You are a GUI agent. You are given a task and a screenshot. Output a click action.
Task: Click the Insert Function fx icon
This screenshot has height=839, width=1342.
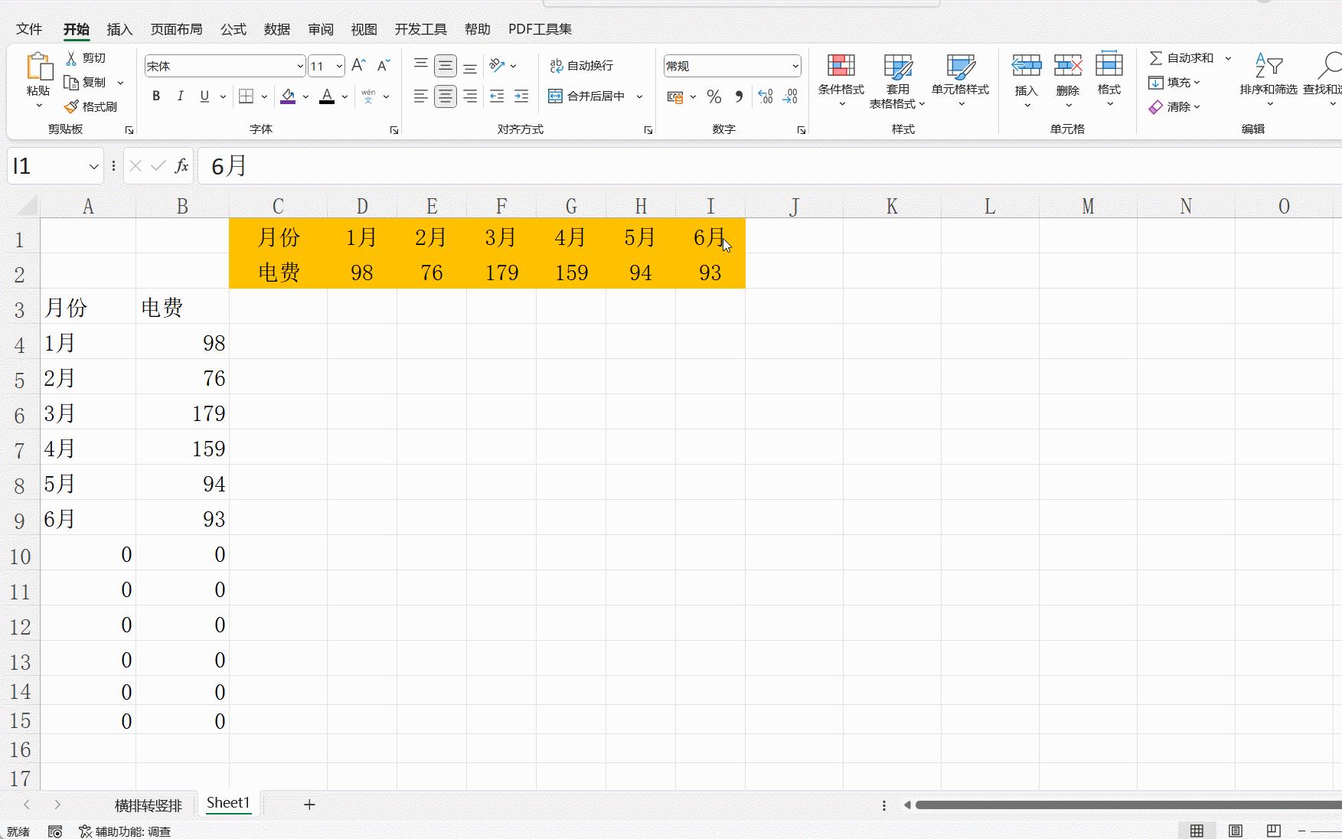pyautogui.click(x=181, y=166)
